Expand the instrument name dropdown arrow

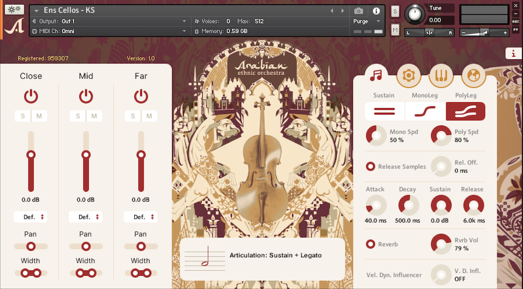pos(36,11)
